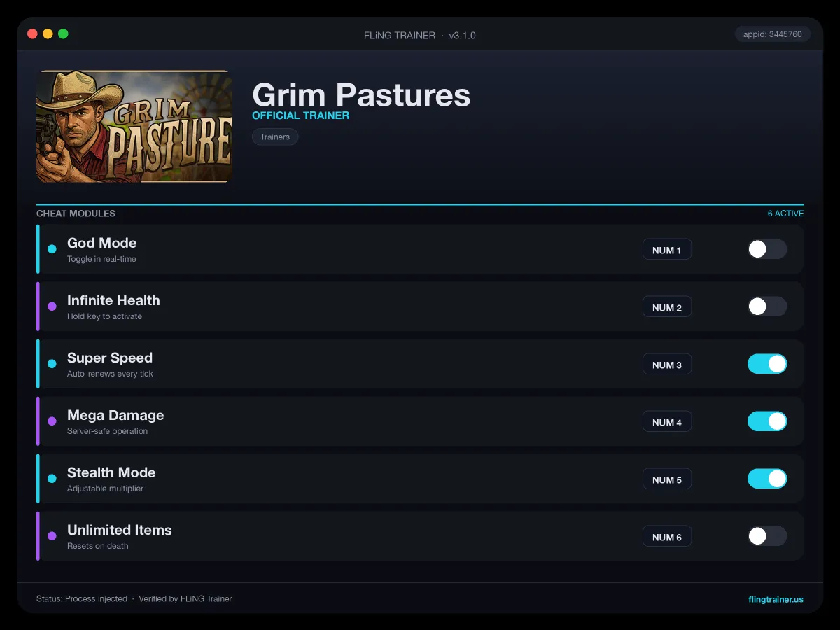The width and height of the screenshot is (840, 630).
Task: Click the 'Auto-renews every tick' description
Action: [x=110, y=374]
